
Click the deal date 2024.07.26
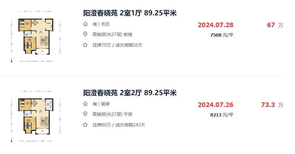click(216, 105)
